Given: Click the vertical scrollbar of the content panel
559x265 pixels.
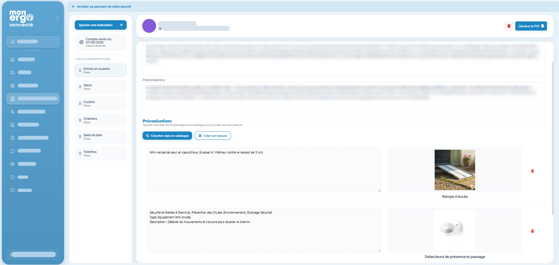Looking at the screenshot, I should coord(553,138).
